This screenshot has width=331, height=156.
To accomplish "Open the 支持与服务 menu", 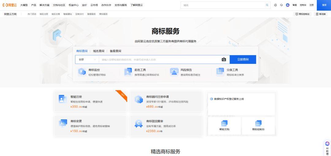I will point(121,5).
